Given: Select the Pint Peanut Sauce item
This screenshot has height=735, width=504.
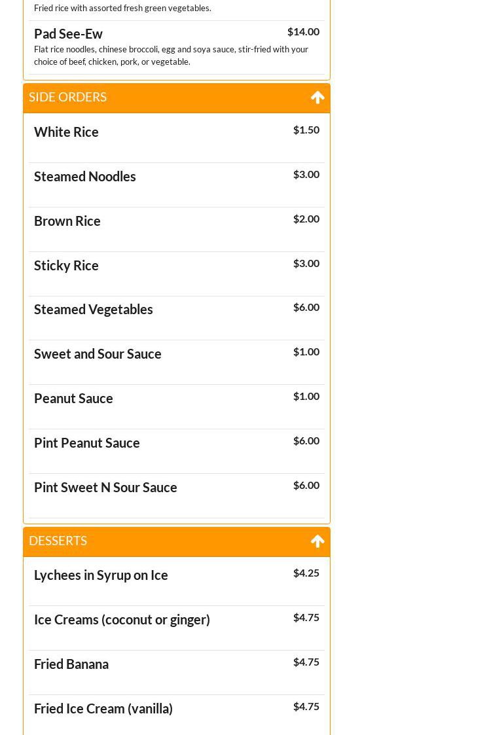Looking at the screenshot, I should coord(87,442).
